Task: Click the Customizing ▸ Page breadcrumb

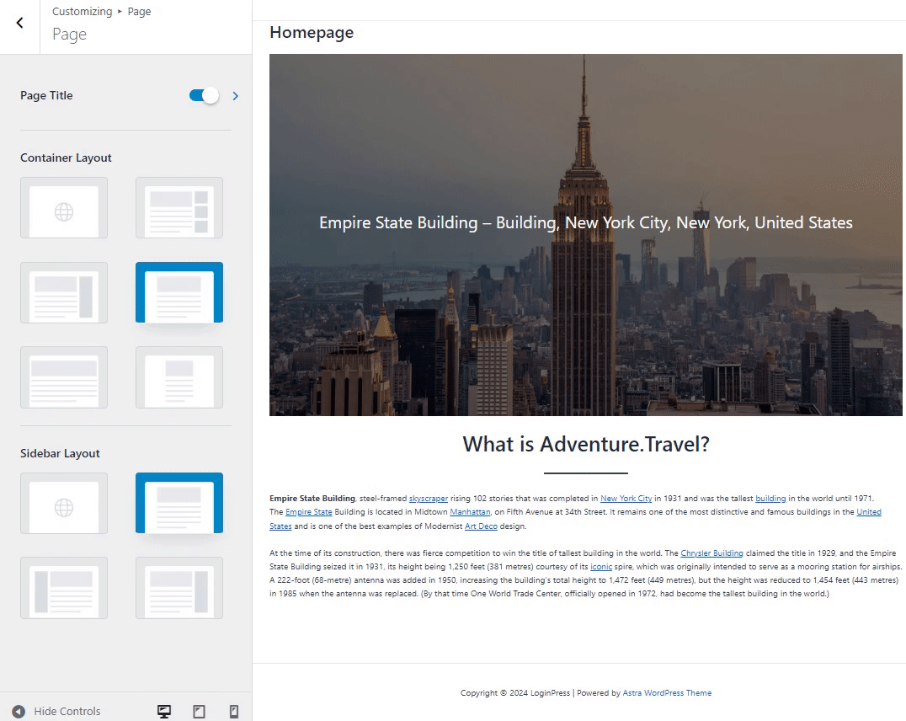Action: coord(101,12)
